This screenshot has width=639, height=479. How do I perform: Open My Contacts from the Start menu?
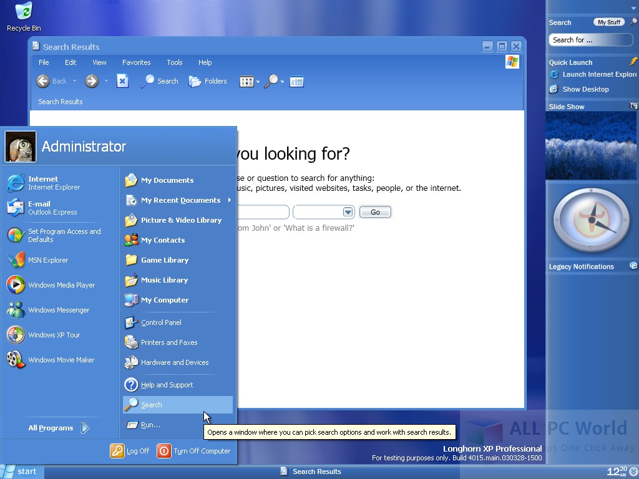[x=163, y=240]
